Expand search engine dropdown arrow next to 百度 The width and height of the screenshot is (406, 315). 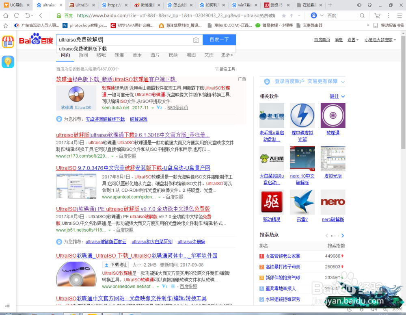click(x=322, y=15)
